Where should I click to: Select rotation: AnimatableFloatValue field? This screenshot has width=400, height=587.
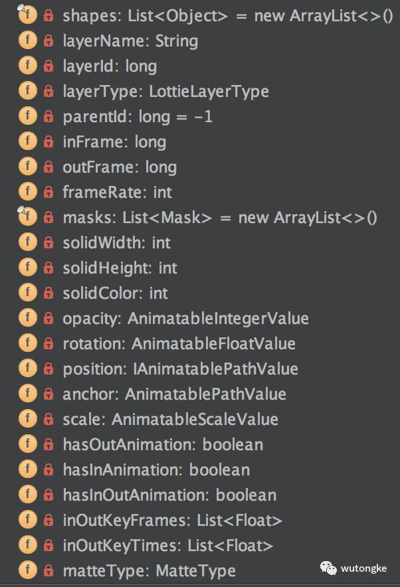[179, 343]
